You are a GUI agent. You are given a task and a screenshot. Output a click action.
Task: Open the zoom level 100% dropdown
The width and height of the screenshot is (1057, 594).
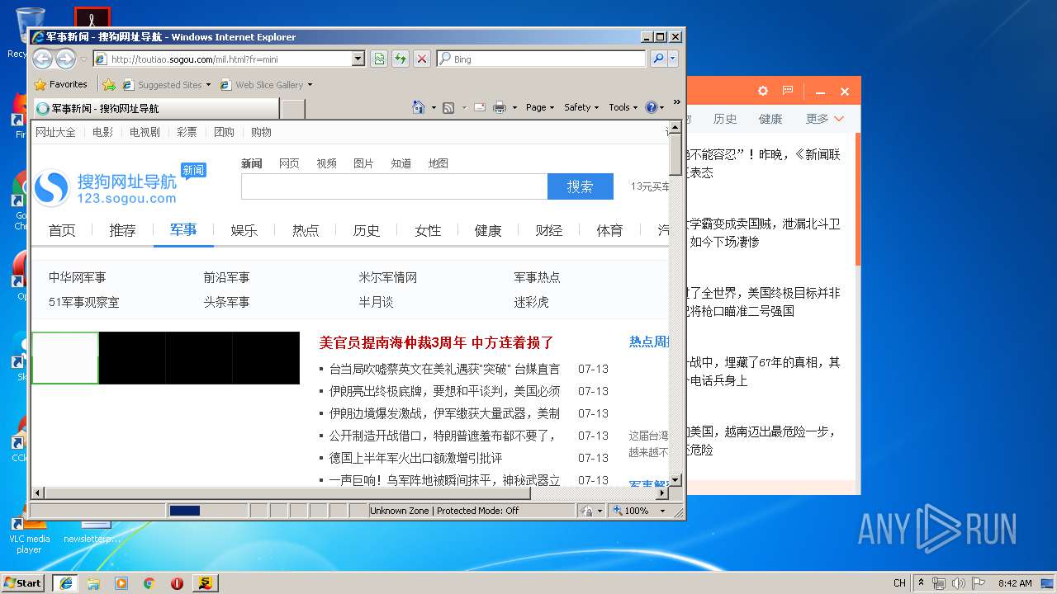662,511
